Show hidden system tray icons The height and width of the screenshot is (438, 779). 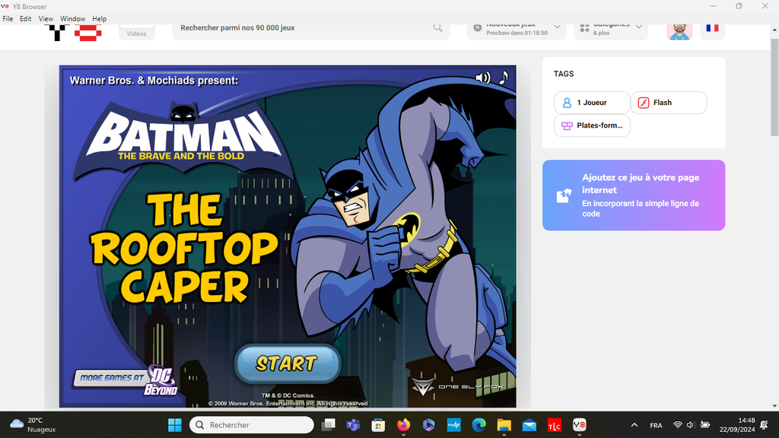coord(634,425)
